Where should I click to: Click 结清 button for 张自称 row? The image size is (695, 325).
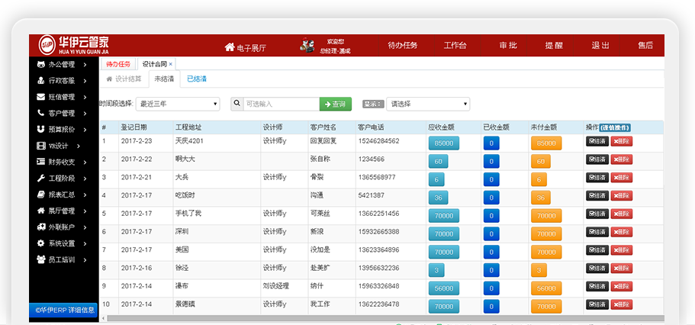[597, 159]
